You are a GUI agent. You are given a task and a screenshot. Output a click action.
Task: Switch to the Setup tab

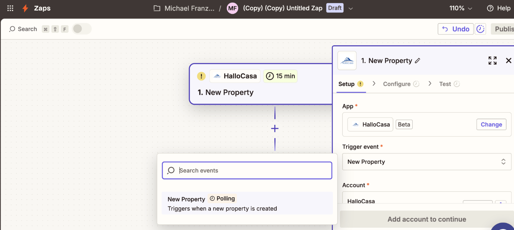click(x=351, y=84)
